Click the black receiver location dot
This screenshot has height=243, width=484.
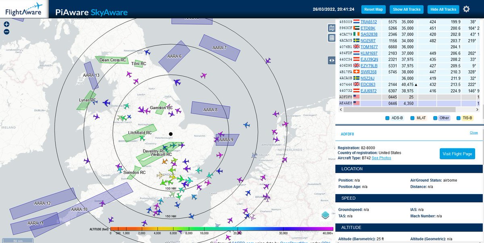click(x=171, y=134)
